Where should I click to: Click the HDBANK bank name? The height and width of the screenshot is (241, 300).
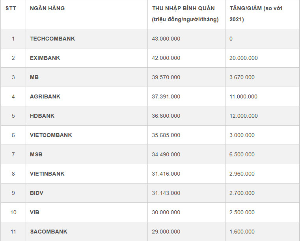tap(42, 116)
